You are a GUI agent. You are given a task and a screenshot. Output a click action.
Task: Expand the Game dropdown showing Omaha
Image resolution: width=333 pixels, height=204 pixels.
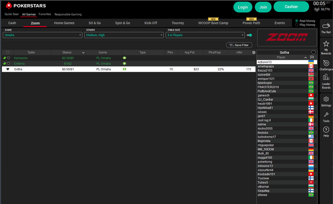[x=43, y=35]
